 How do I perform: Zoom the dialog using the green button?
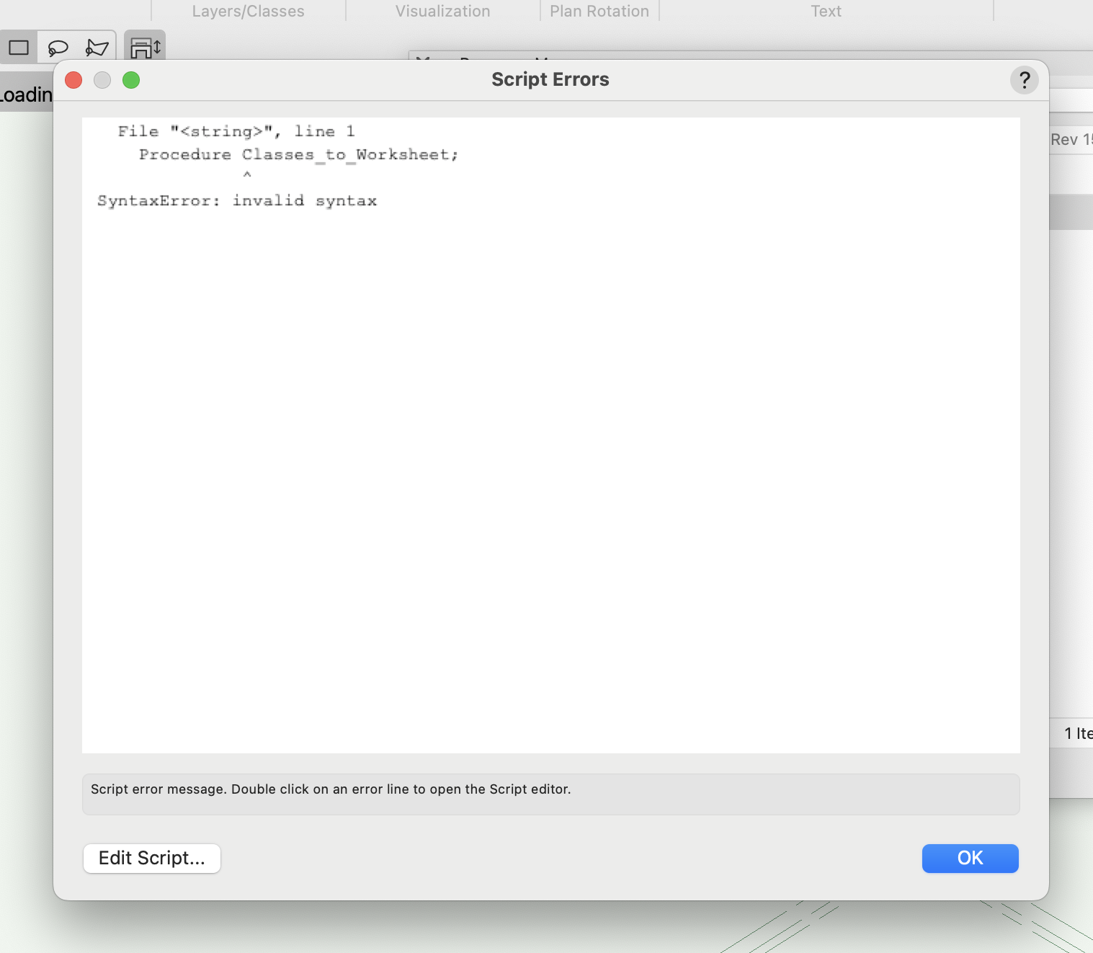[131, 80]
